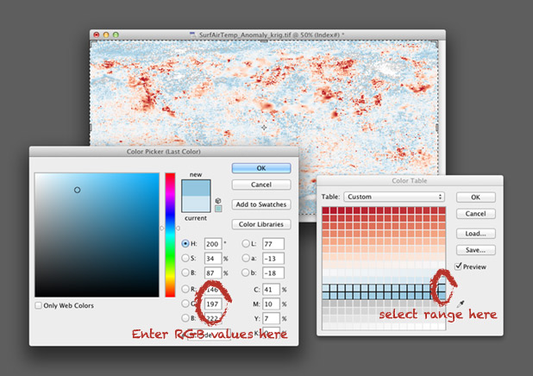Save the color table with Save... button
The image size is (533, 376).
tap(475, 250)
